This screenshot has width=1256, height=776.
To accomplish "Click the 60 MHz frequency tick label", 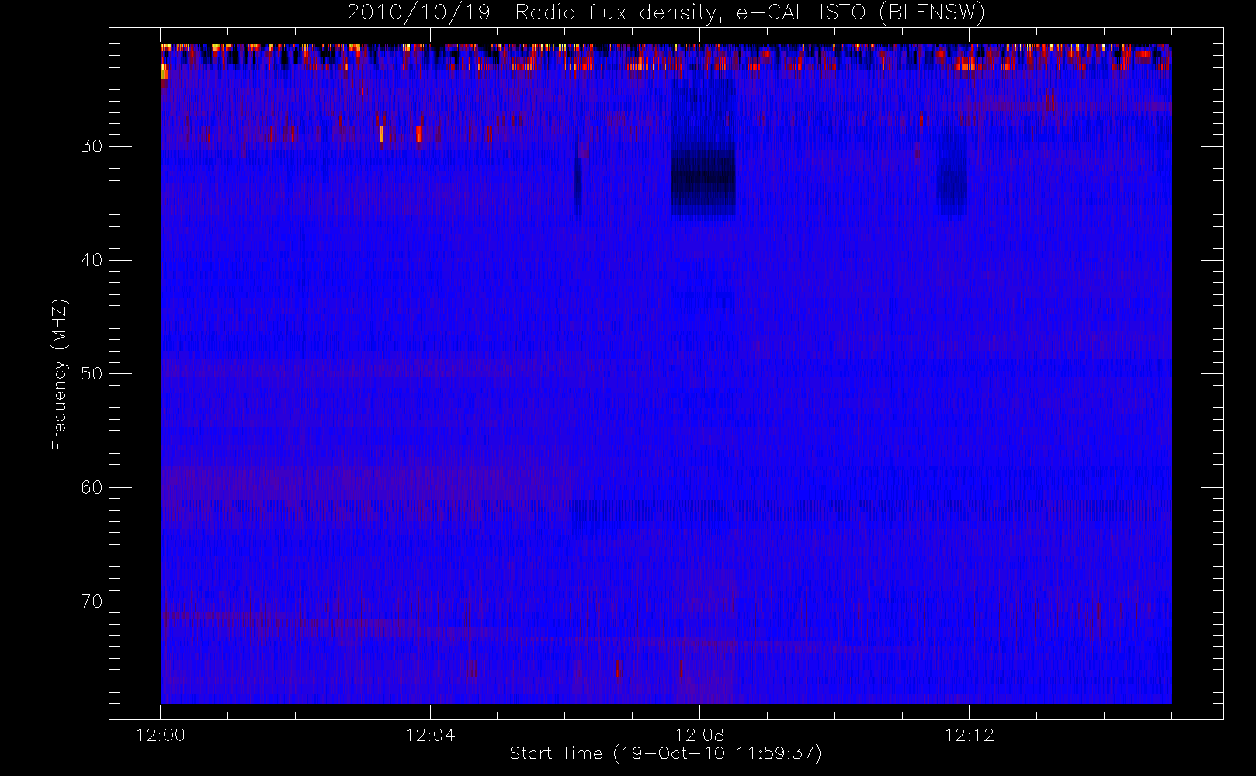I will pos(92,487).
